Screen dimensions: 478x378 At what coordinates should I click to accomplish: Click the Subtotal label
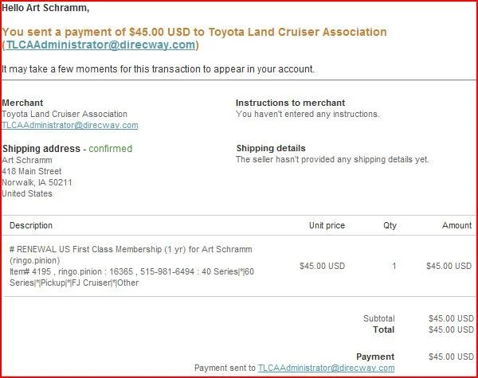point(379,318)
